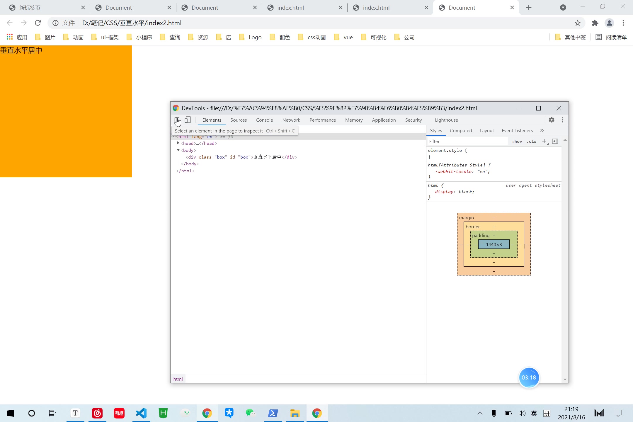Switch to the Sources panel
The image size is (633, 422).
click(239, 120)
